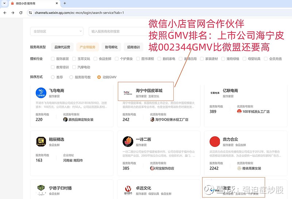Open 嘉悦品牌定制女装 account case avatar
292x199 pixels.
pyautogui.click(x=65, y=120)
